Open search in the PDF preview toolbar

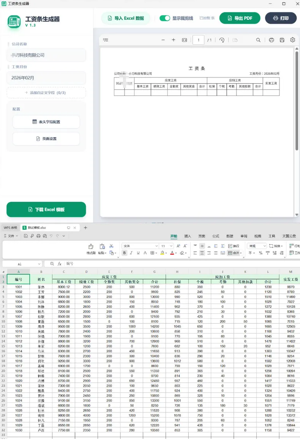click(258, 40)
